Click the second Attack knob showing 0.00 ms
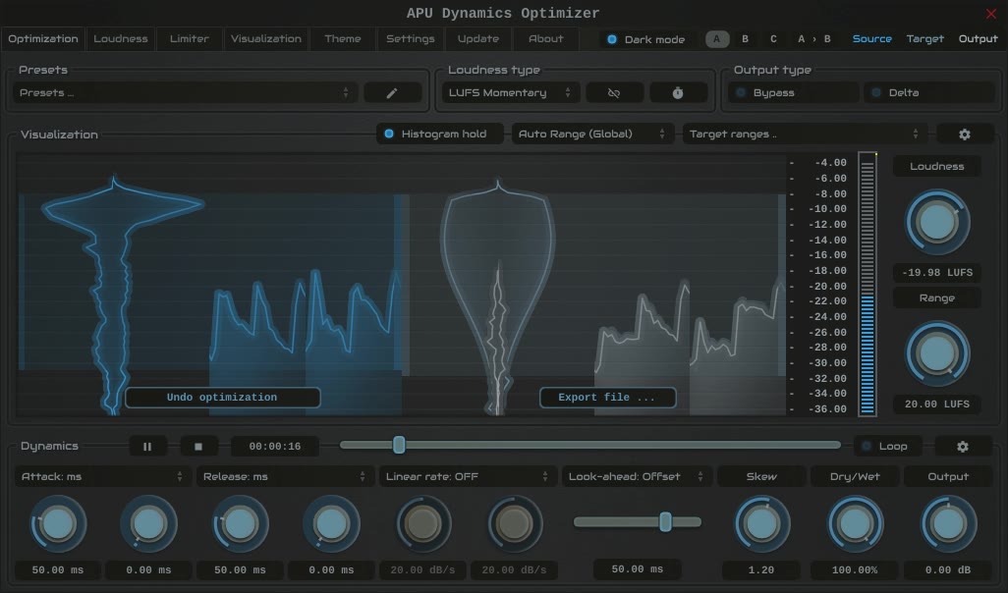The image size is (1008, 593). coord(148,524)
